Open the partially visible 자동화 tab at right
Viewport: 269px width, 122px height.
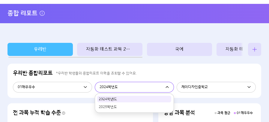pyautogui.click(x=230, y=49)
